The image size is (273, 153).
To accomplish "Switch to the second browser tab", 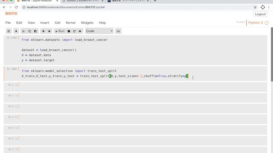I will [x=83, y=1].
